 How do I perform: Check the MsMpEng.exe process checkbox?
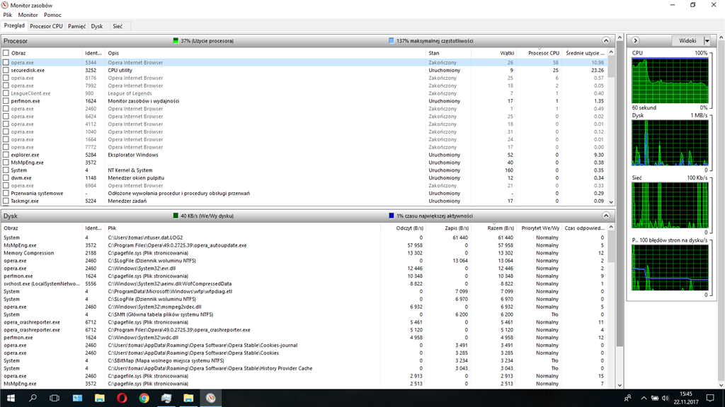(x=6, y=163)
